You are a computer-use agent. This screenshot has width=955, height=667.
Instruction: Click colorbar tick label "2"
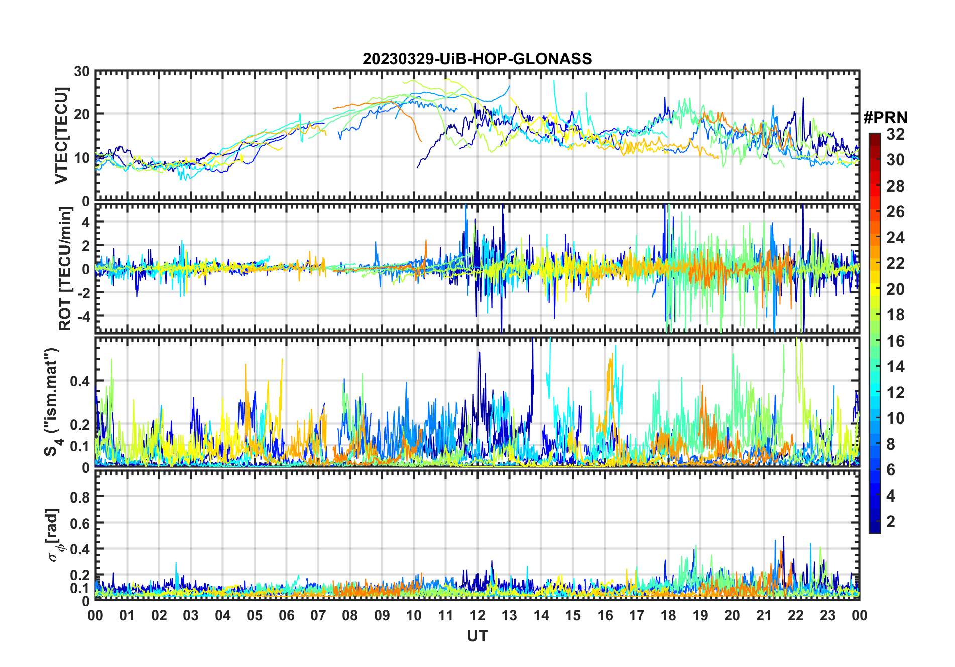891,522
